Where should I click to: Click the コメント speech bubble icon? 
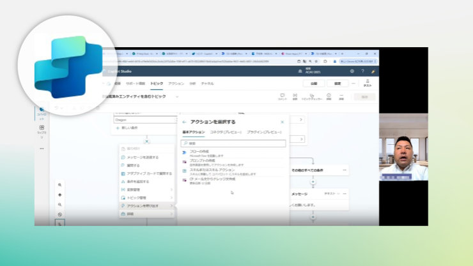pyautogui.click(x=283, y=96)
